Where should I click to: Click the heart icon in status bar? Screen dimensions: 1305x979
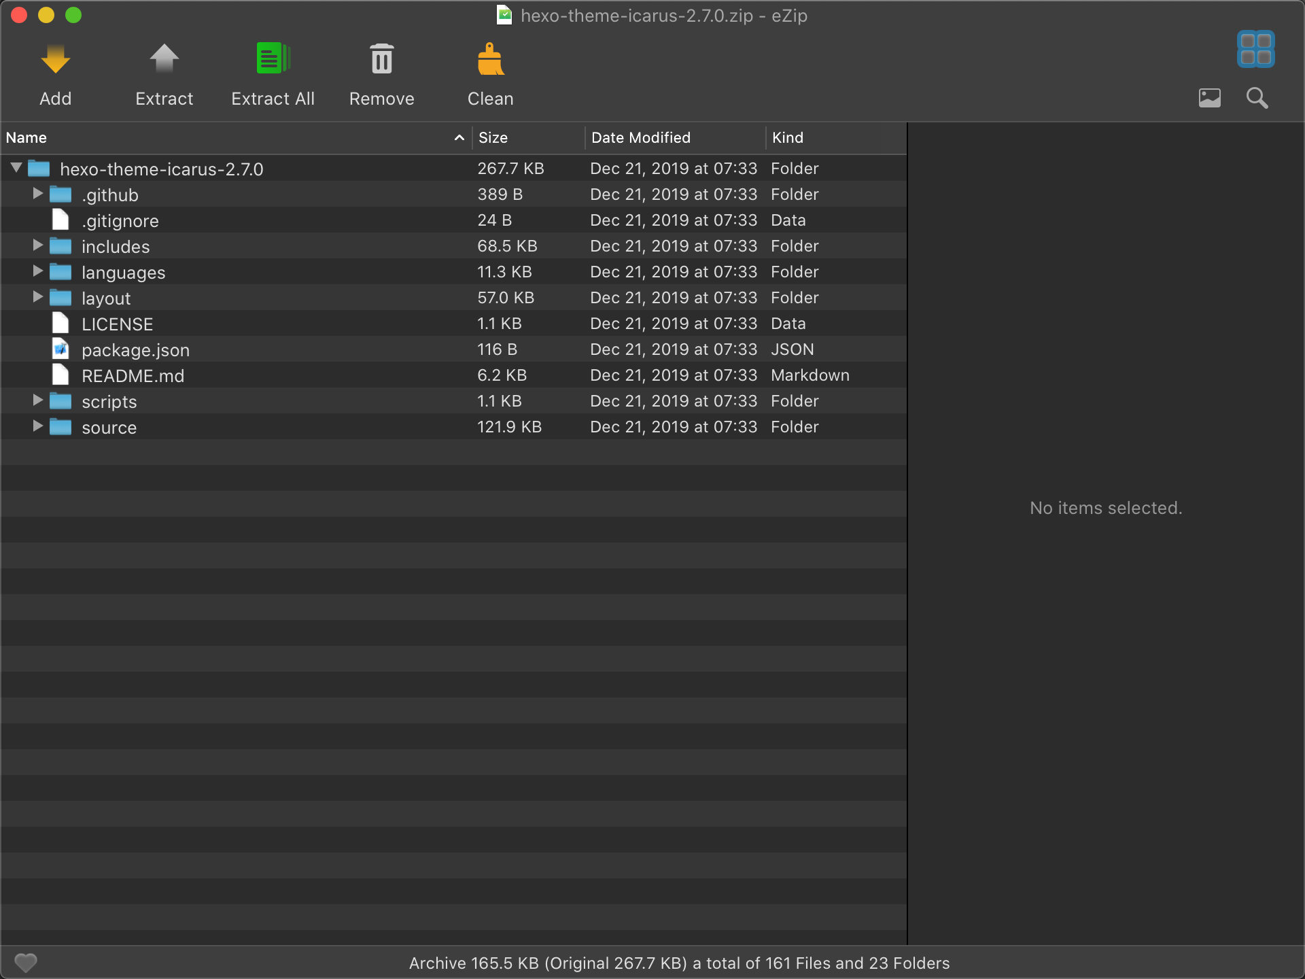click(26, 963)
